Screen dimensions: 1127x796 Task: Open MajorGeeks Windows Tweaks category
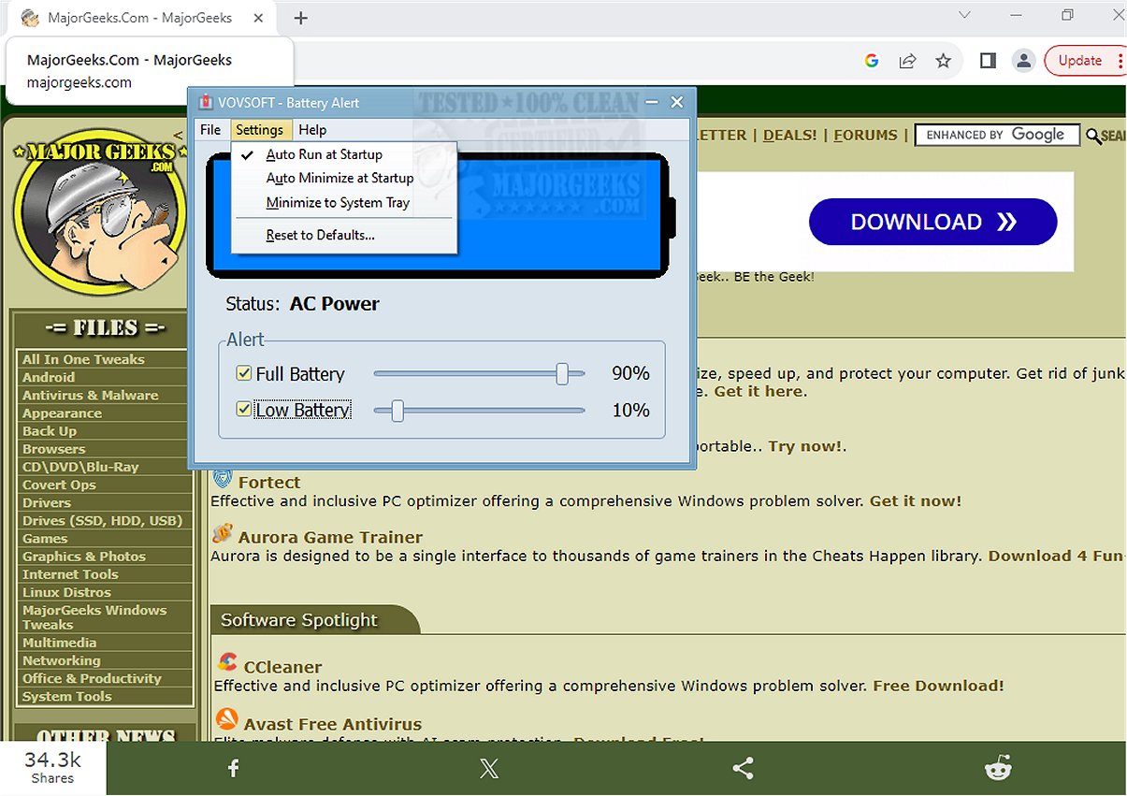pyautogui.click(x=94, y=617)
